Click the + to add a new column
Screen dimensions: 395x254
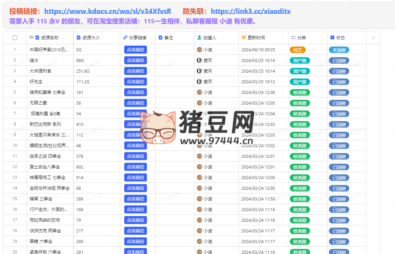(373, 38)
